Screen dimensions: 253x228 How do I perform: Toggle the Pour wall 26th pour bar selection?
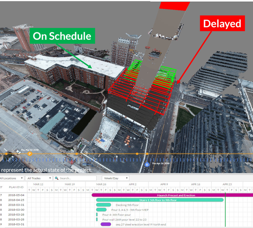97,219
